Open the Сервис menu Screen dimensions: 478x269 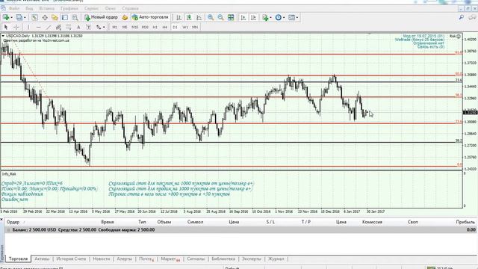(91, 8)
